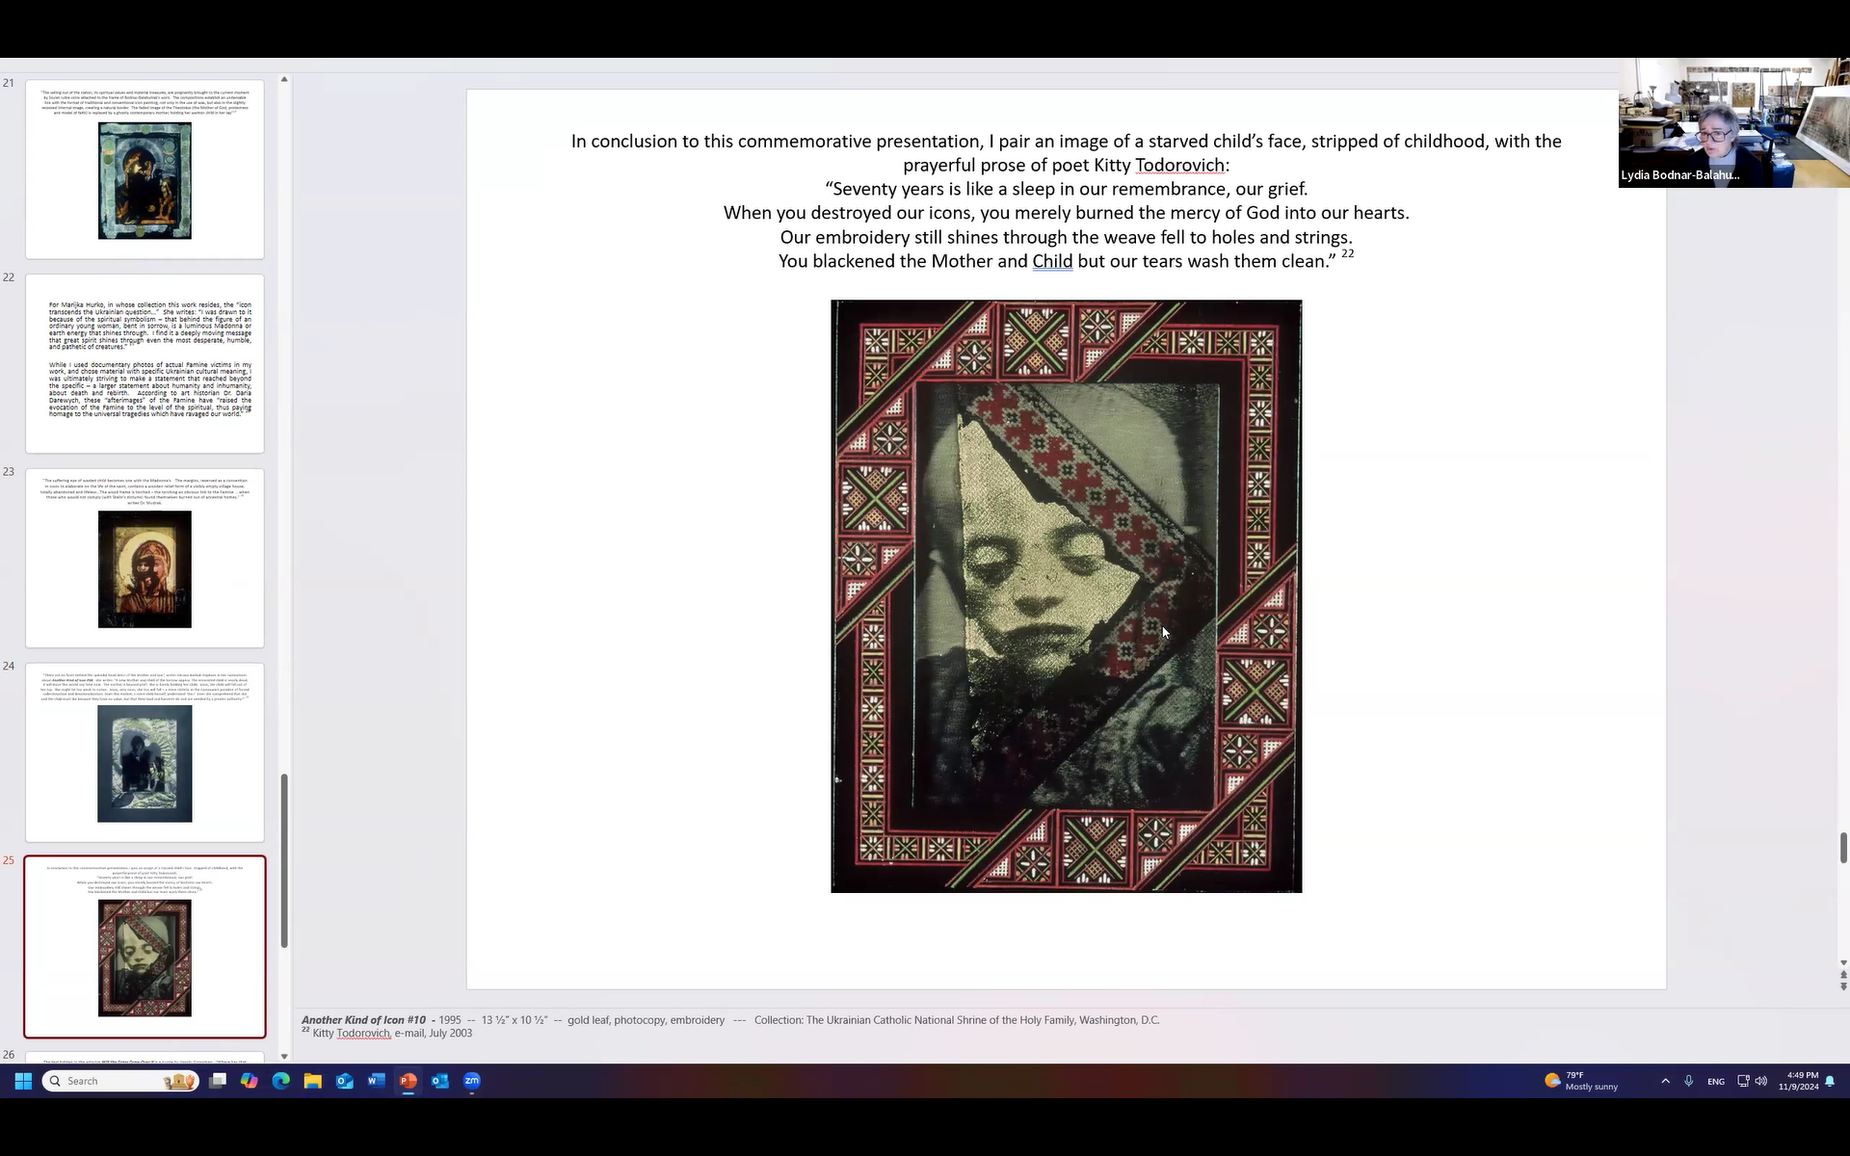Viewport: 1850px width, 1156px height.
Task: Select slide 23 thumbnail
Action: (145, 558)
